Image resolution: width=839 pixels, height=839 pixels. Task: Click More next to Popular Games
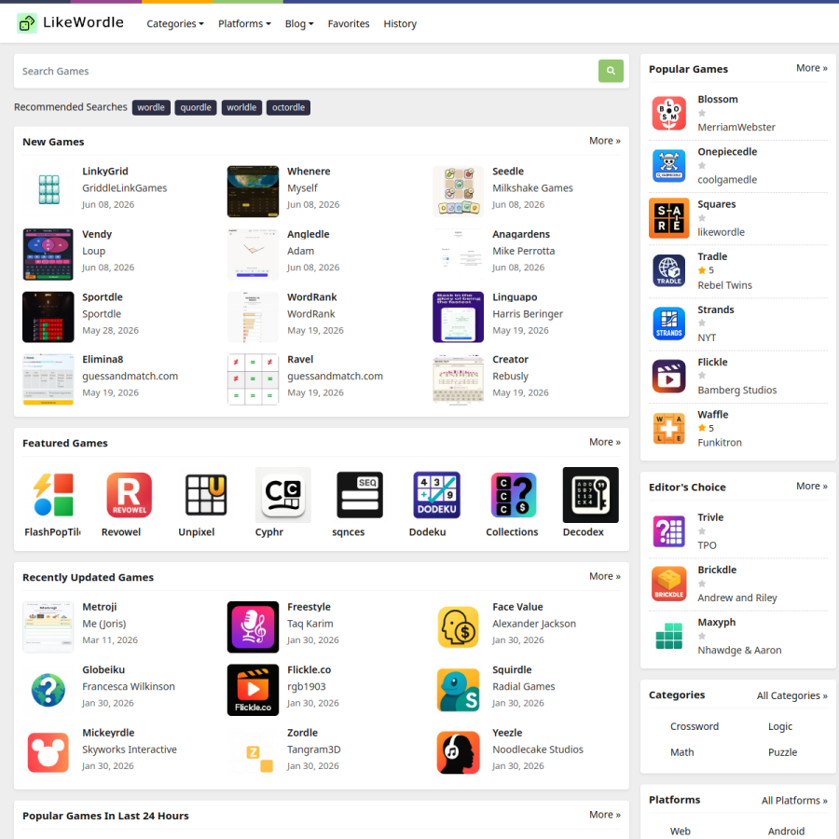coord(811,68)
